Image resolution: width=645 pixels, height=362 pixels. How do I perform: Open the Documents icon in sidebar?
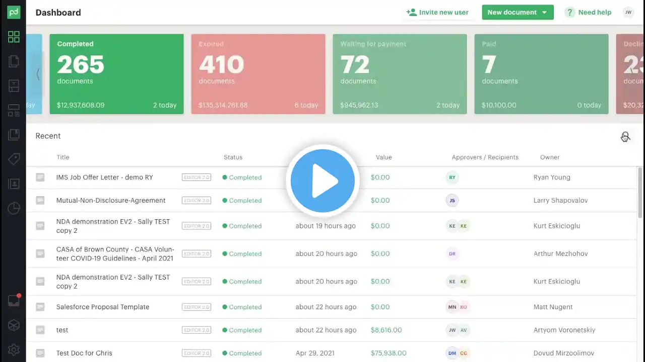click(x=14, y=61)
